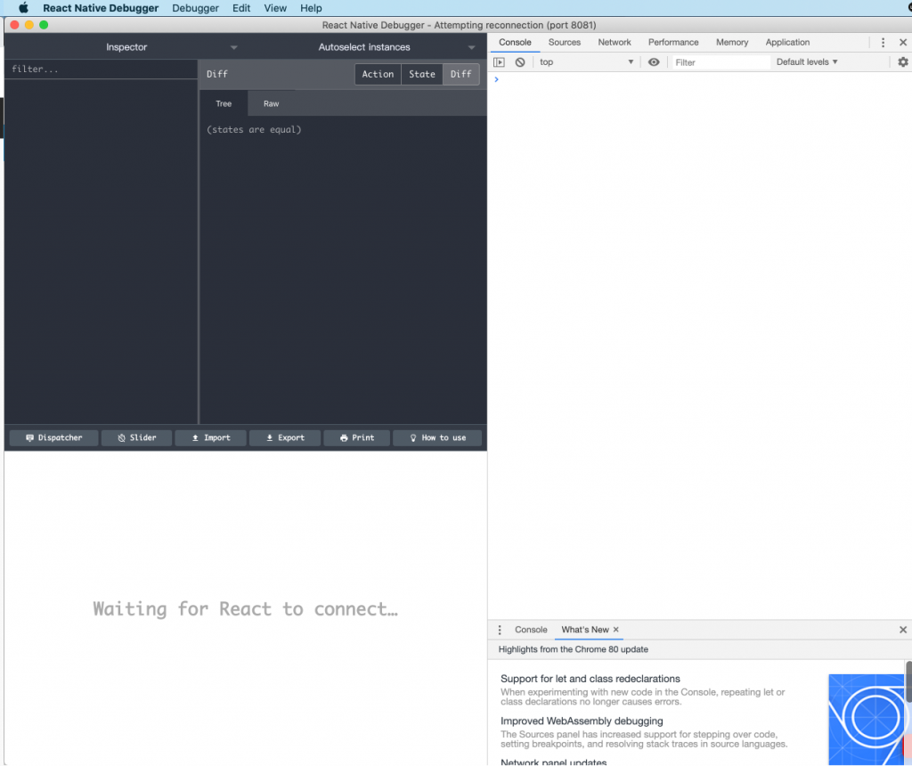
Task: Toggle the live expression eye icon
Action: [x=654, y=62]
